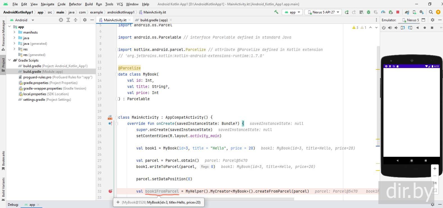
Task: Click Search Everywhere magnifier icon
Action: coord(431,12)
